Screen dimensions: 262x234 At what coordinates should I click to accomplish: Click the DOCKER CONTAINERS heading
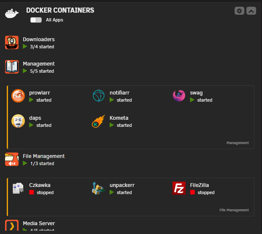60,11
